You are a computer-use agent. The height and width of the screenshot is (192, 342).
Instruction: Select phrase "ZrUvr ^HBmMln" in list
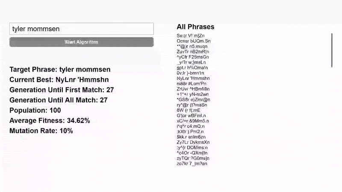pos(193,89)
